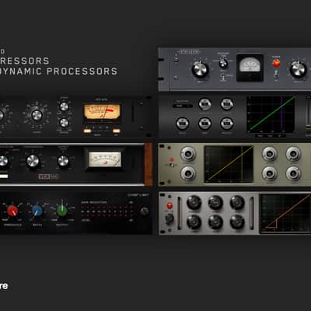Click the "GAIN REDUCTION" label
This screenshot has width=311, height=311.
[94, 202]
